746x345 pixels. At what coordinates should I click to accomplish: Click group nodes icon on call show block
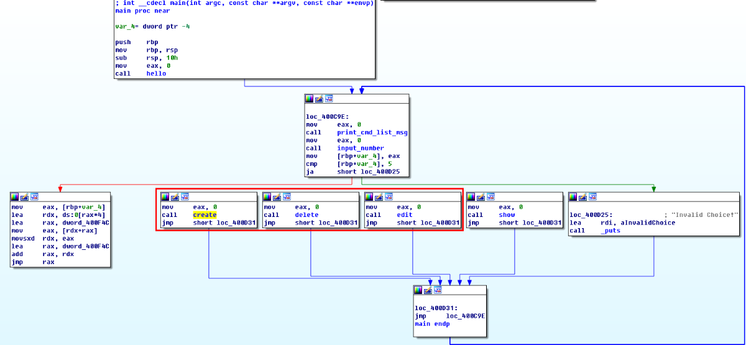pyautogui.click(x=491, y=196)
